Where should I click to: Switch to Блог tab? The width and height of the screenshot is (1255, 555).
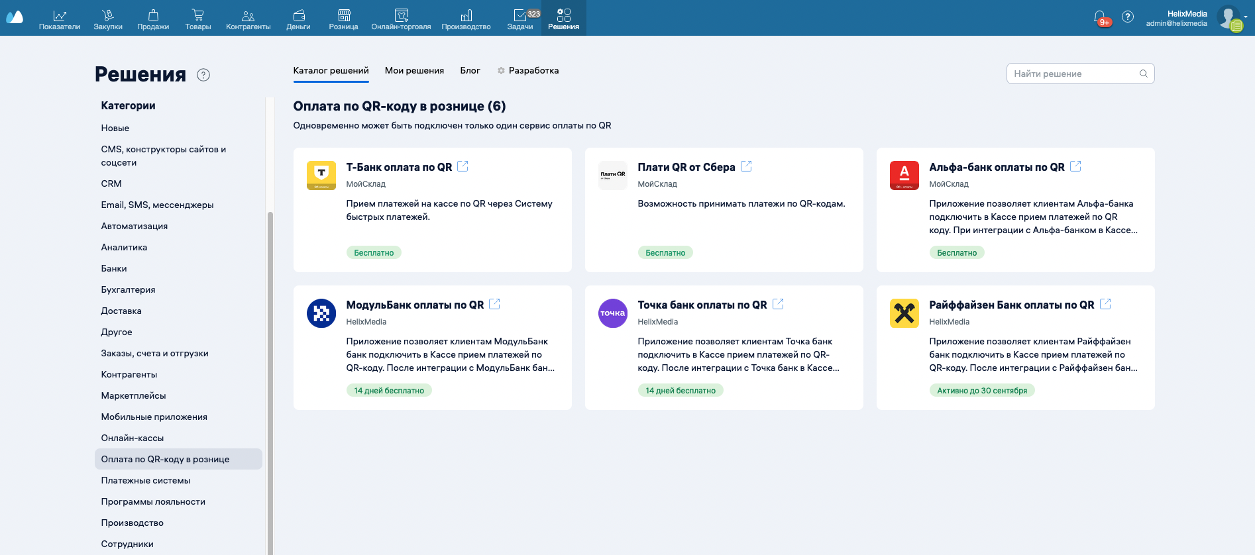click(470, 71)
